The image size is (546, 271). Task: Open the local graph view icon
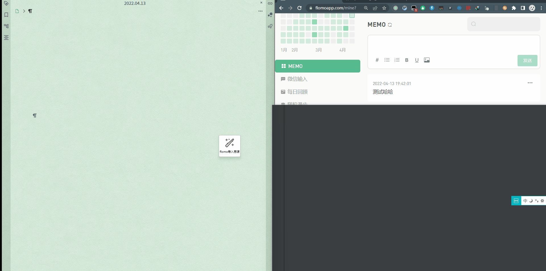coord(270,26)
